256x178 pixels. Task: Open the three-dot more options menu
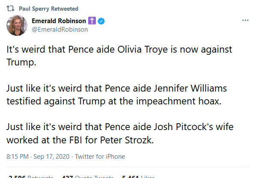point(245,21)
